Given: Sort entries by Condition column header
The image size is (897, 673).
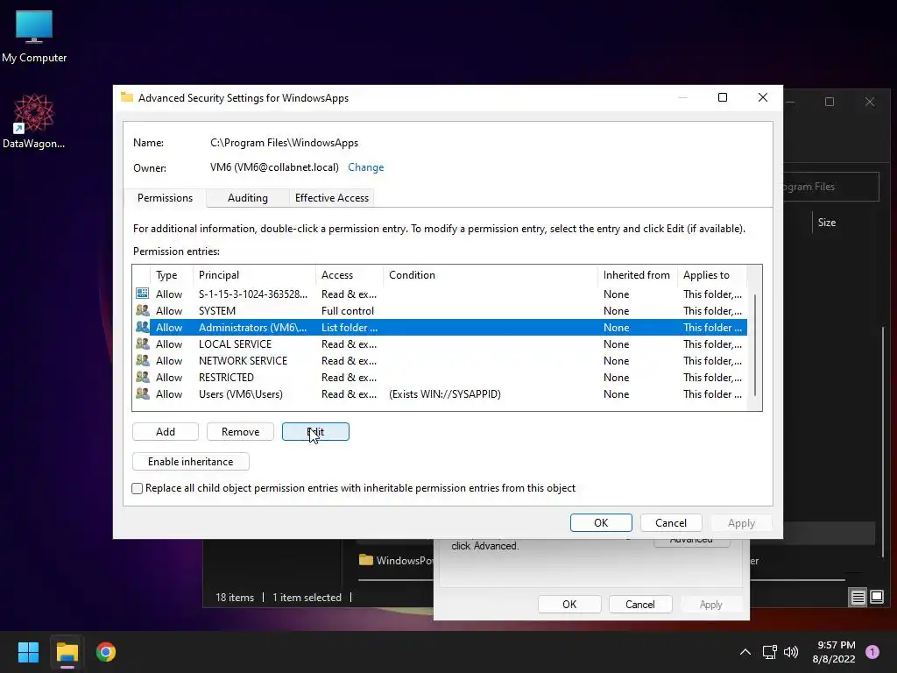Looking at the screenshot, I should (491, 274).
